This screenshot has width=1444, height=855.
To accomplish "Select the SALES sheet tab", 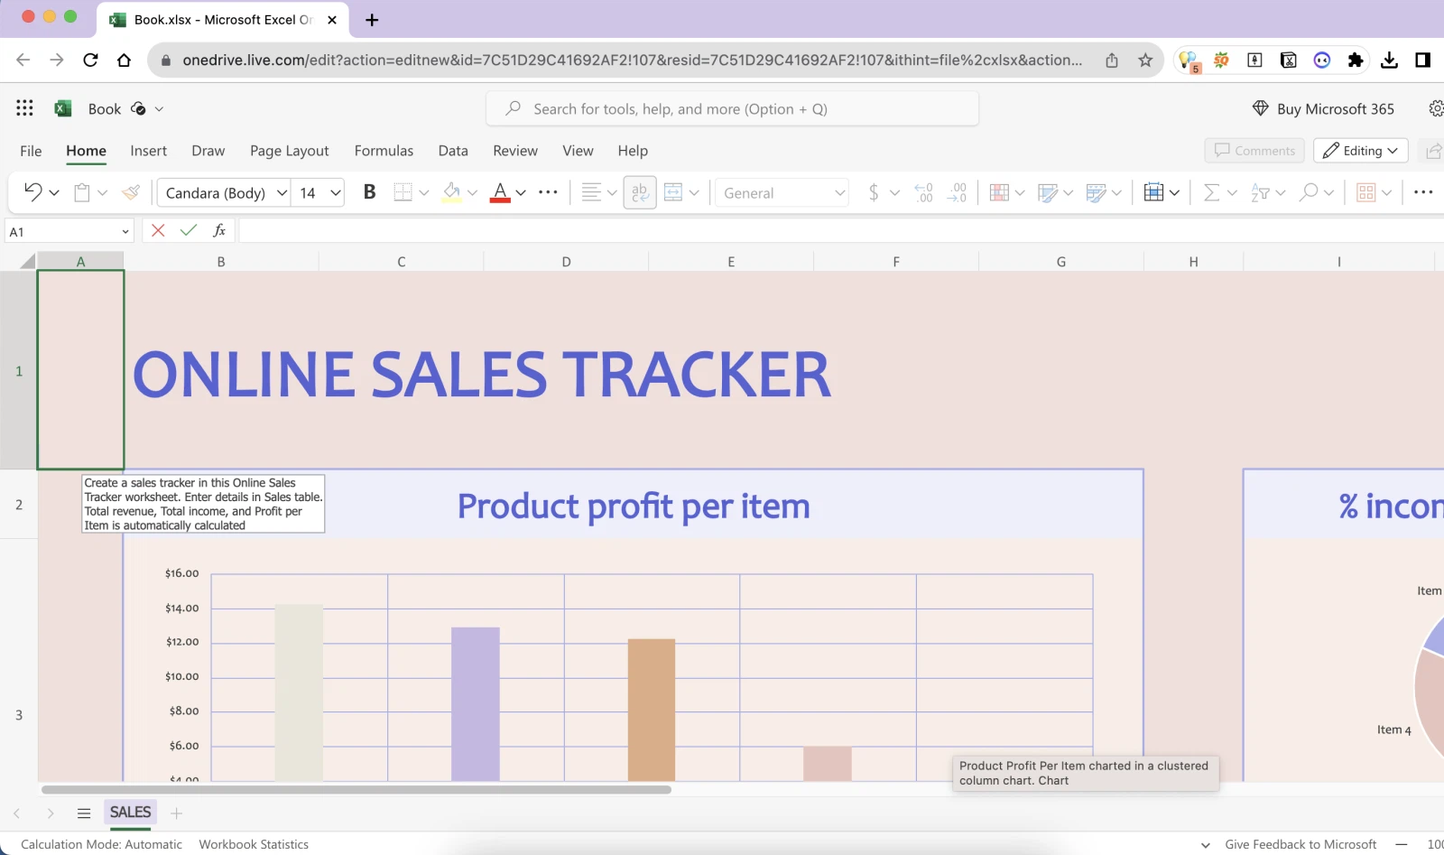I will tap(130, 813).
